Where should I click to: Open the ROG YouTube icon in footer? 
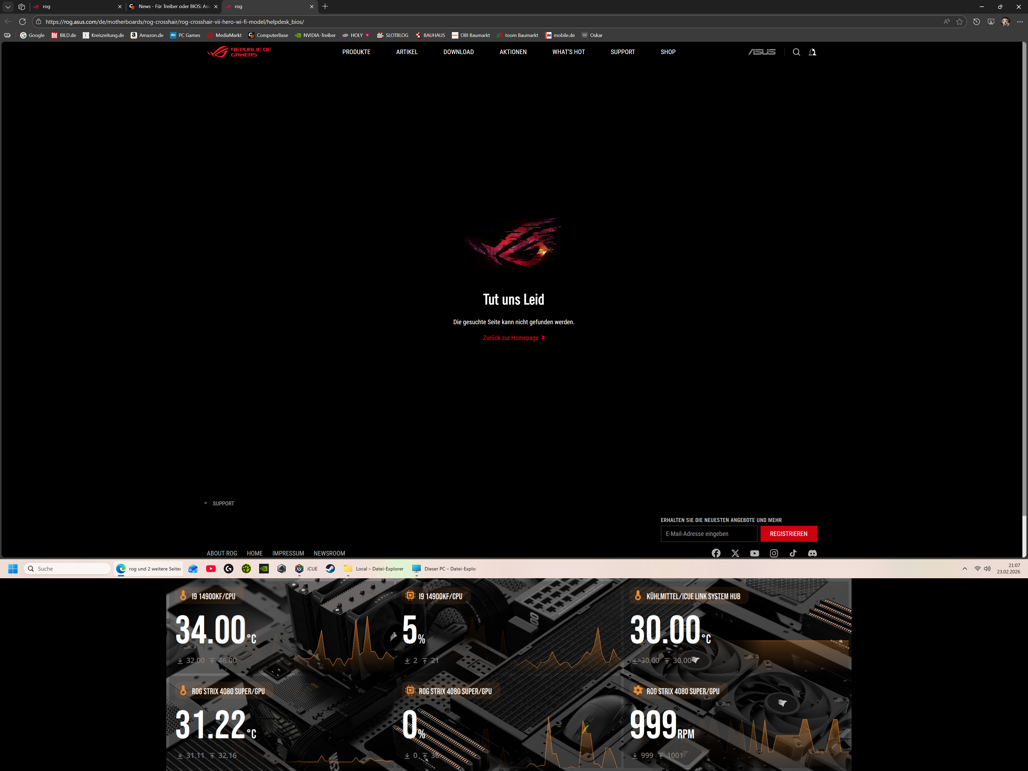[754, 553]
